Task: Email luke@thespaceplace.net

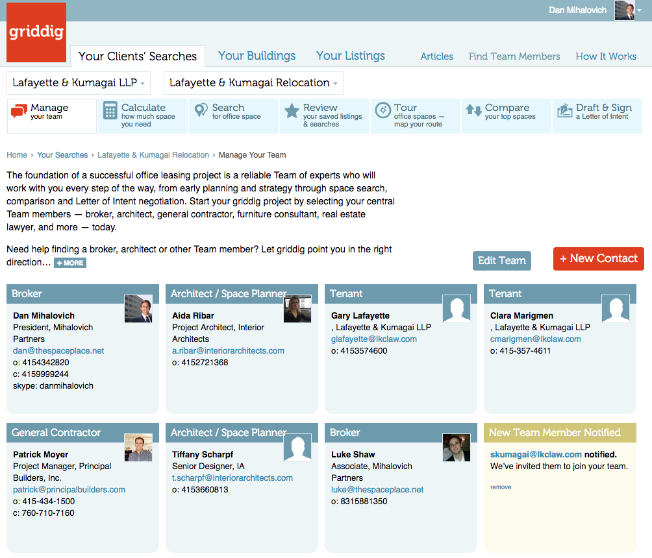Action: tap(377, 489)
